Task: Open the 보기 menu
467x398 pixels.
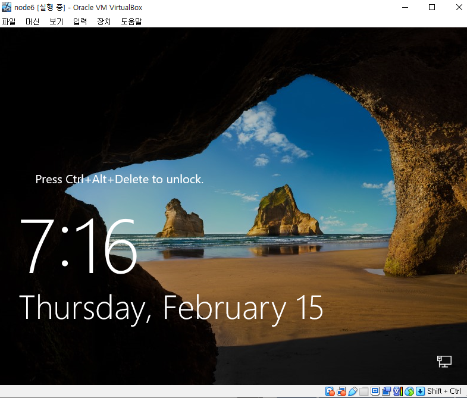Action: pos(57,21)
